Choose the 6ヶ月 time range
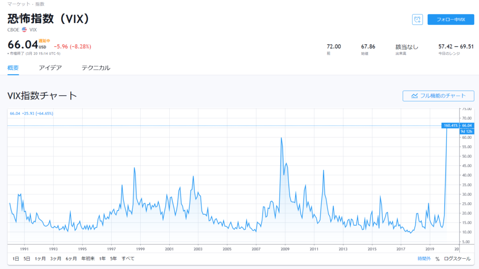The width and height of the screenshot is (479, 269). point(71,259)
